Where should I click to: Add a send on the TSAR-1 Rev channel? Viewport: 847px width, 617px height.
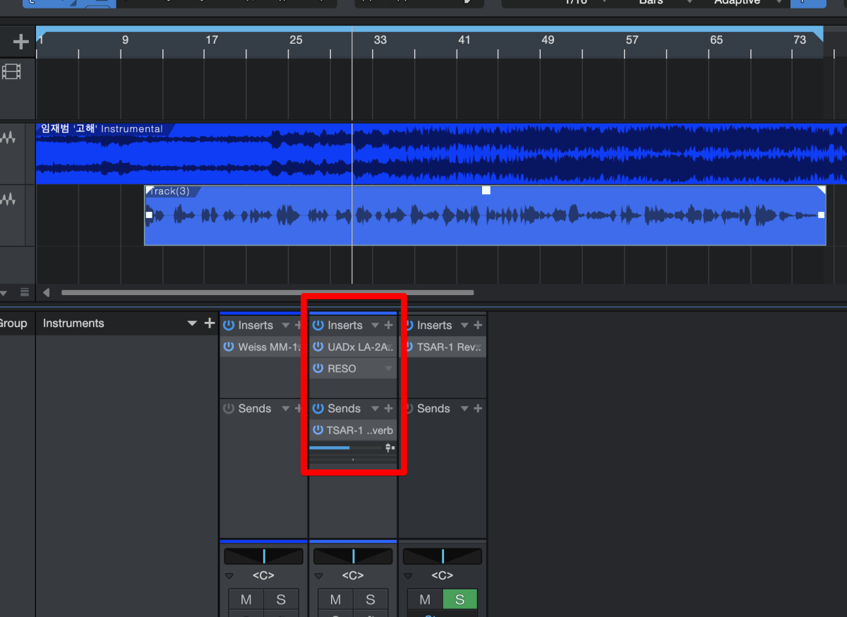coord(478,409)
